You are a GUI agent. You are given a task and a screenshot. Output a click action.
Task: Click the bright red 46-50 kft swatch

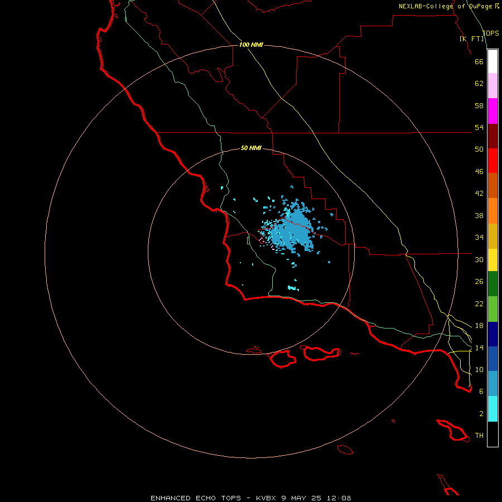493,161
